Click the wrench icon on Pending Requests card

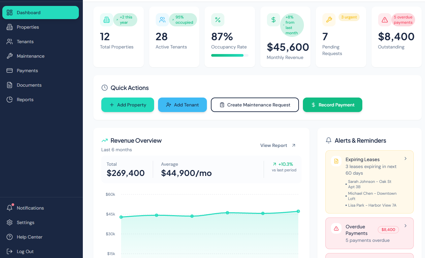[329, 20]
